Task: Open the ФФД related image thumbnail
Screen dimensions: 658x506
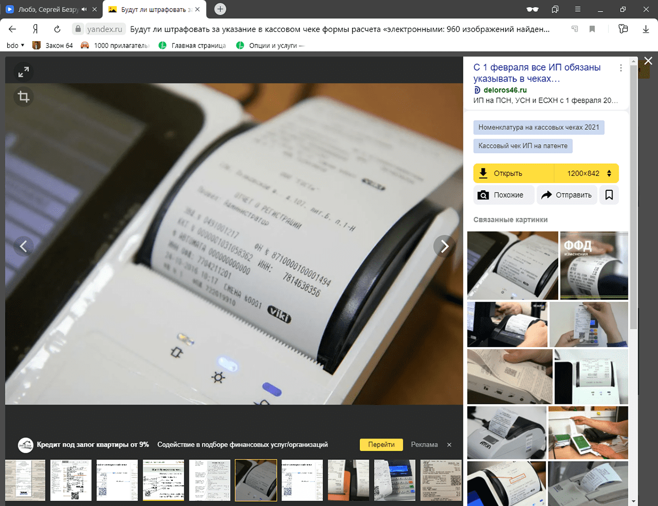Action: (593, 265)
